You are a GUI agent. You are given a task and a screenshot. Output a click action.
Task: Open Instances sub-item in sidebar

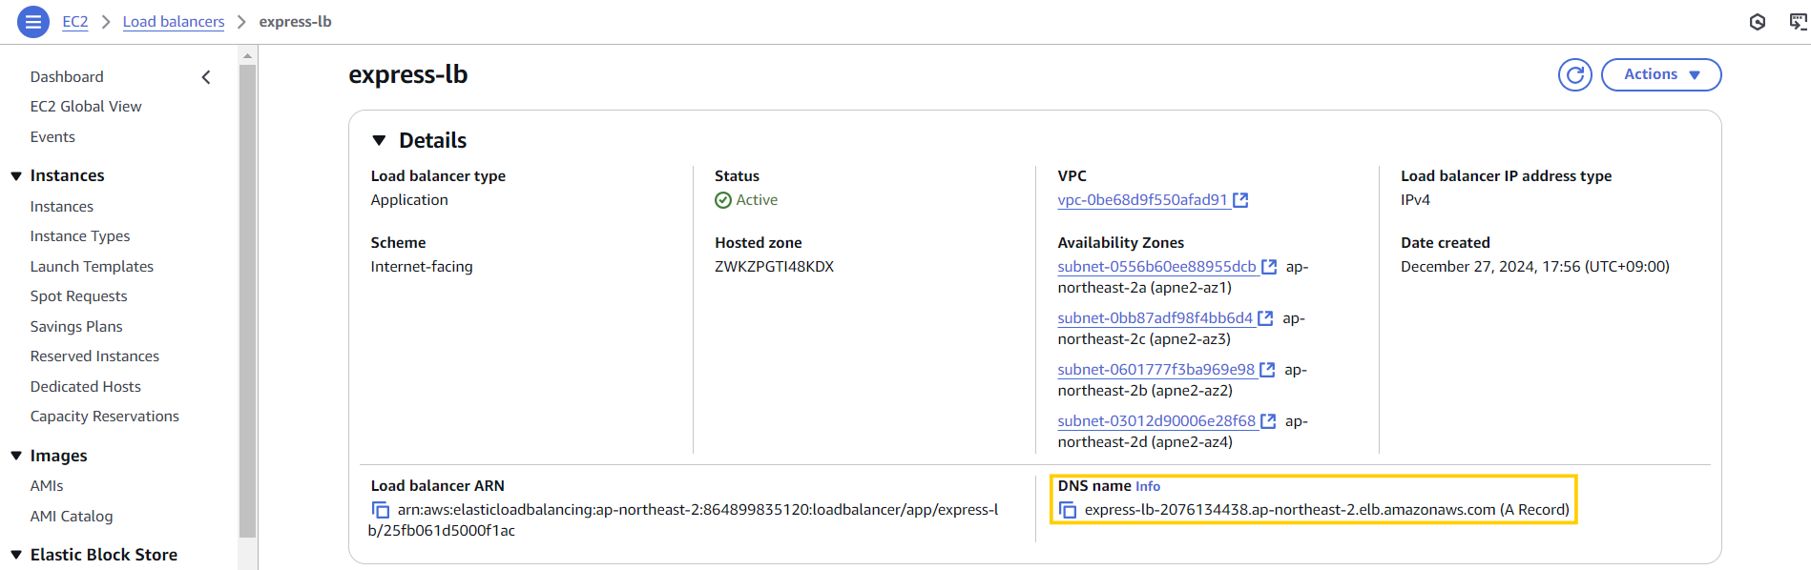coord(62,207)
